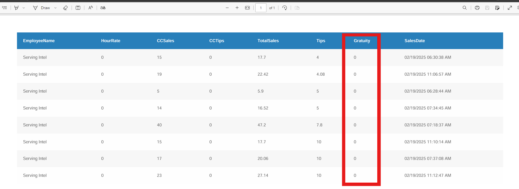Select the Erase tool

[x=65, y=8]
